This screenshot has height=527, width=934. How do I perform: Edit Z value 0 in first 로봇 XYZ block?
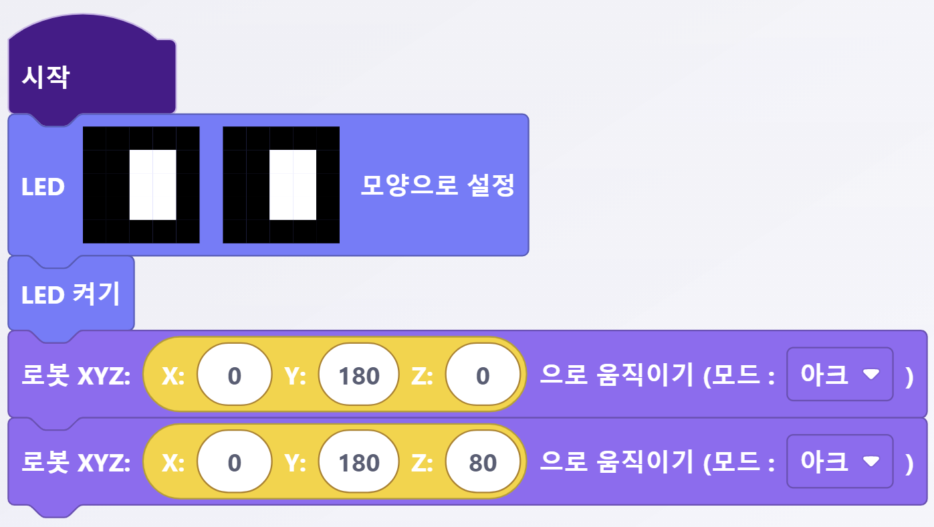483,376
